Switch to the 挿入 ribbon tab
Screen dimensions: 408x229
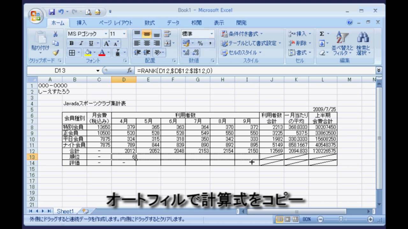pos(82,23)
